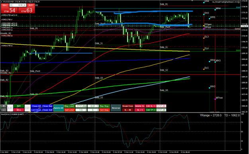The image size is (249, 154).
Task: Decrease the one-click trading volume with the left arrow
Action: [11, 5]
